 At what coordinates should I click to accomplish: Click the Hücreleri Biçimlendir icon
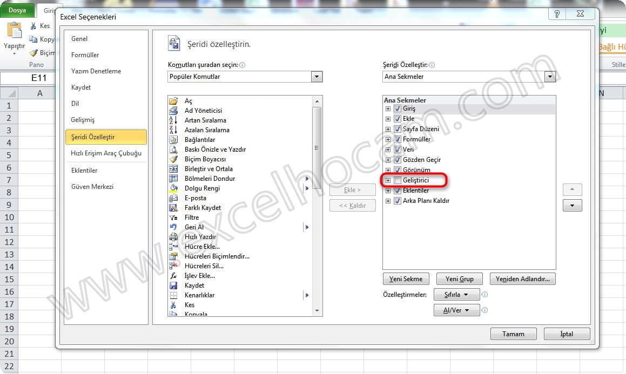[173, 256]
